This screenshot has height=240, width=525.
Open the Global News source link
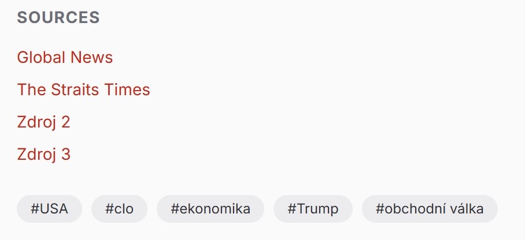click(65, 58)
